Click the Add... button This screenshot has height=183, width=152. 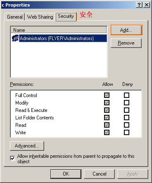tap(126, 30)
